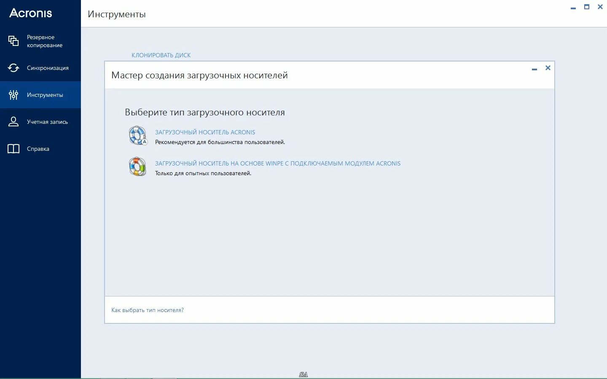This screenshot has width=607, height=379.
Task: Go to Учетная запись
Action: pyautogui.click(x=40, y=122)
